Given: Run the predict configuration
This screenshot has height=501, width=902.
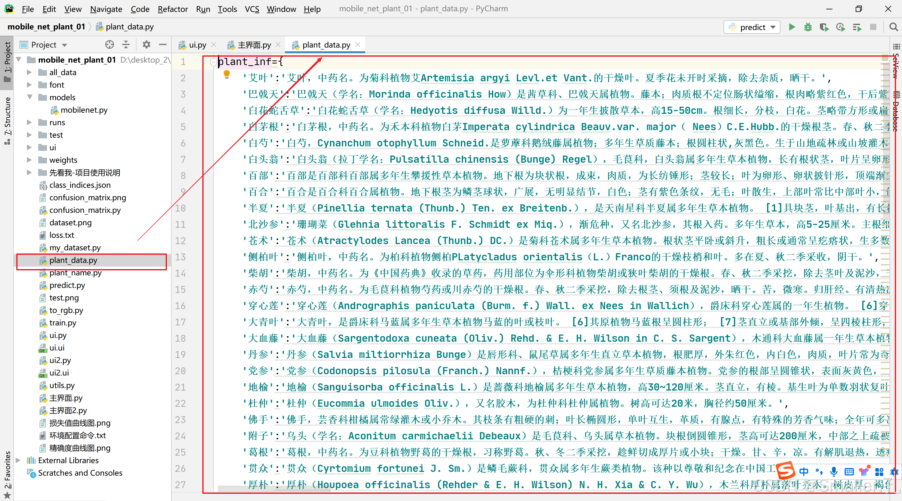Looking at the screenshot, I should pyautogui.click(x=792, y=27).
